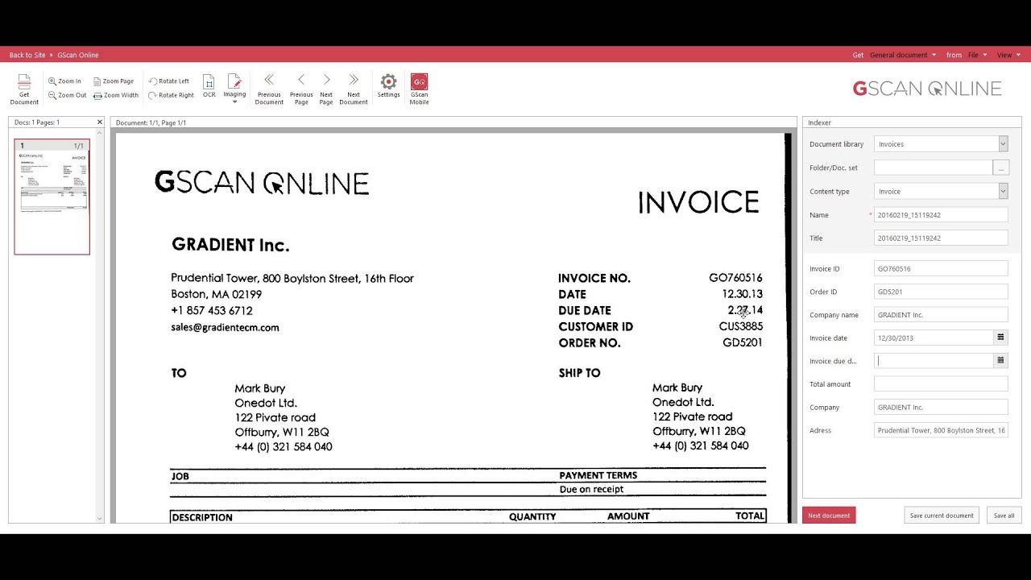Select Zoom Page view
The width and height of the screenshot is (1031, 580).
tap(113, 81)
